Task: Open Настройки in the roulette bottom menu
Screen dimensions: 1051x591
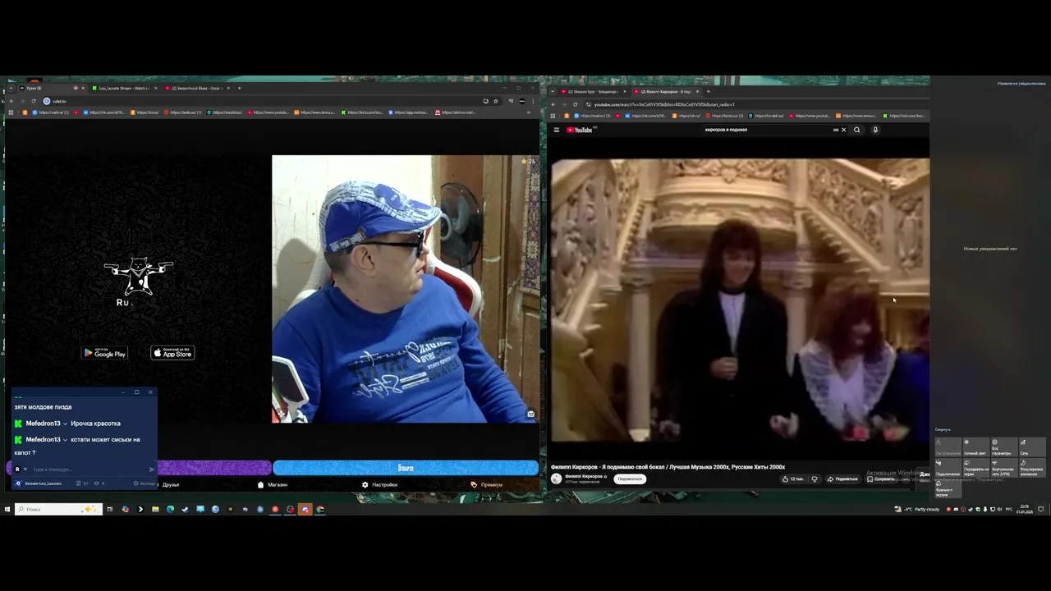Action: click(x=379, y=484)
